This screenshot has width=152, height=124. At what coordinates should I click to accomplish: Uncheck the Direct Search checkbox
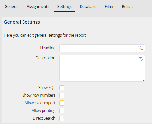tap(62, 118)
